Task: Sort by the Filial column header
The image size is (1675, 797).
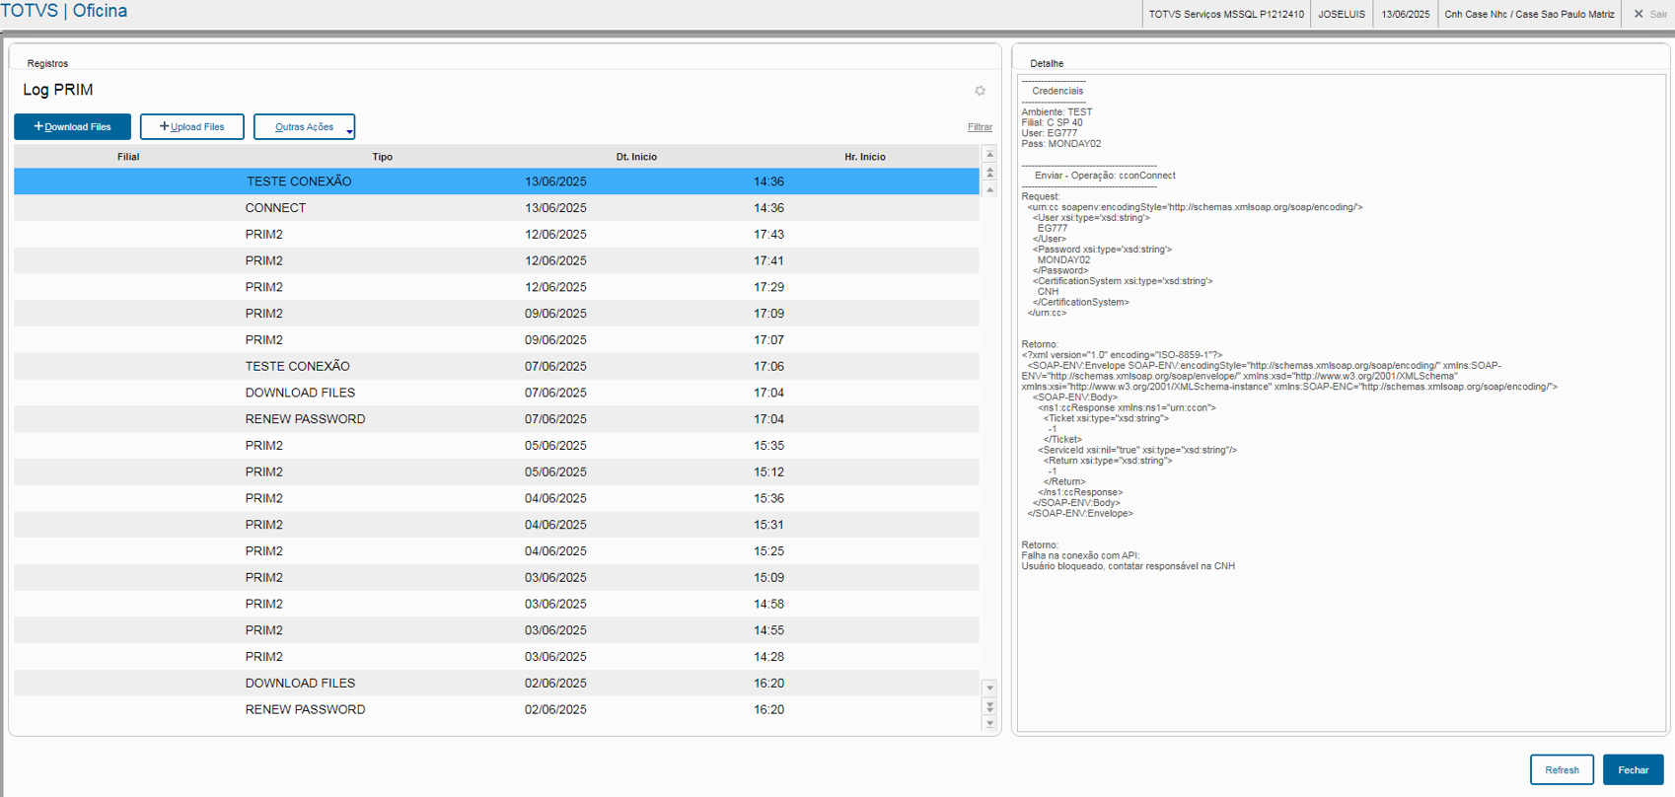Action: tap(128, 157)
